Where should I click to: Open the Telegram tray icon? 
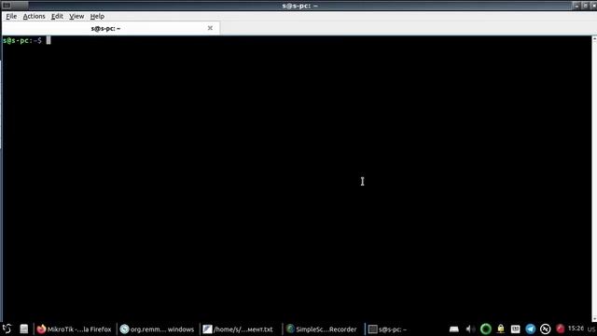coord(531,329)
